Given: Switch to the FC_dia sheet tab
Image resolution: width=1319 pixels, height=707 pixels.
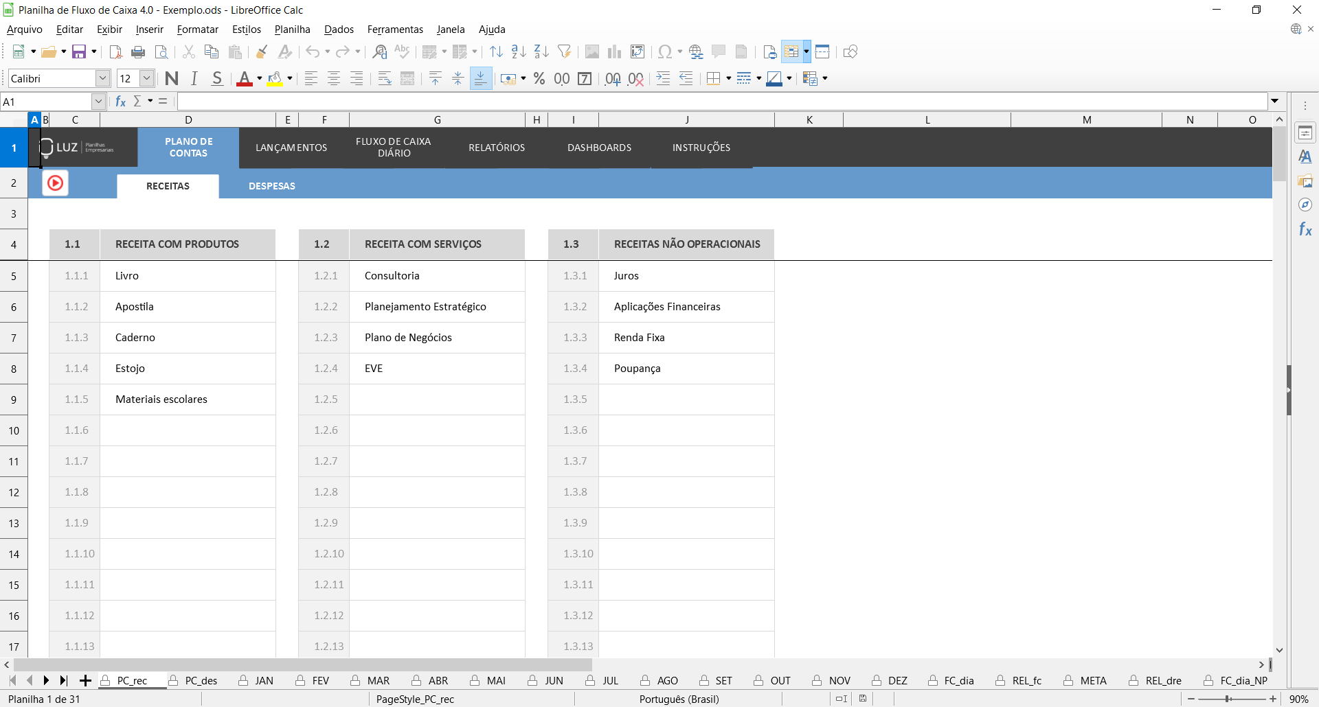Looking at the screenshot, I should pos(958,681).
